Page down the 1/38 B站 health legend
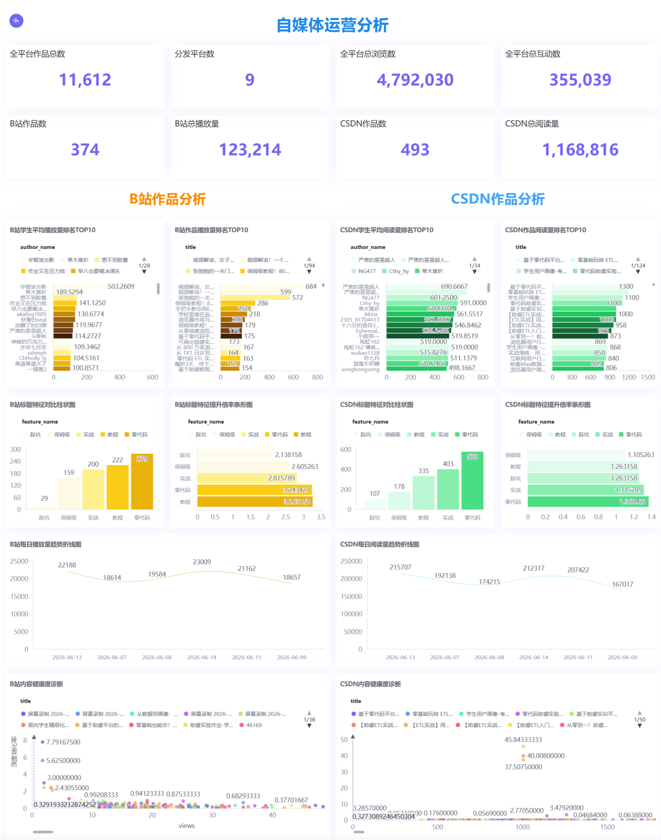 (309, 726)
